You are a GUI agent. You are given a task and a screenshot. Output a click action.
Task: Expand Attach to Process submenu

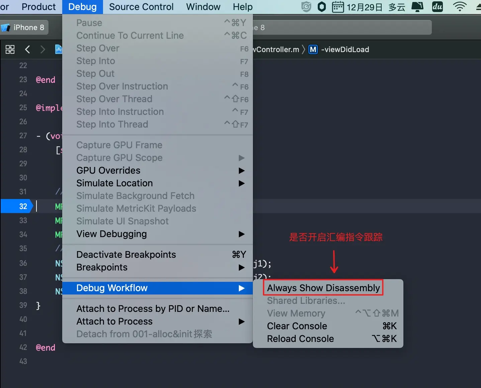(157, 321)
